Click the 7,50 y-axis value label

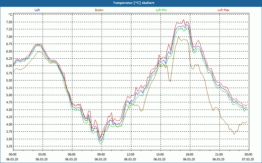click(x=9, y=22)
